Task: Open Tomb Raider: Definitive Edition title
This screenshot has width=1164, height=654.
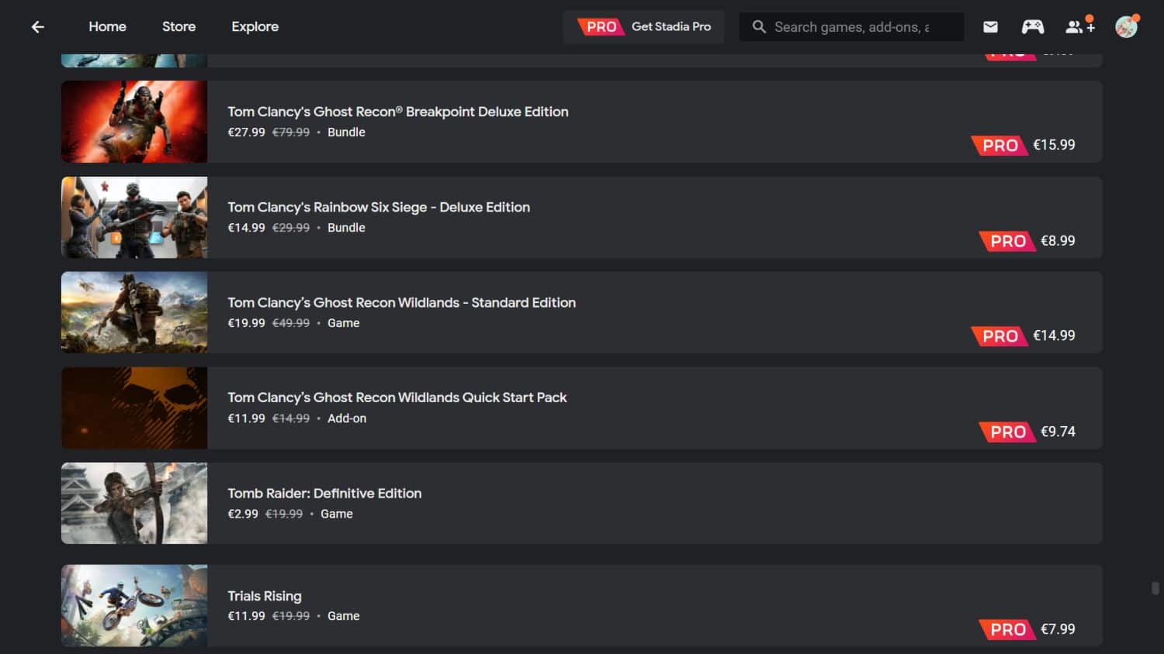Action: [x=324, y=494]
